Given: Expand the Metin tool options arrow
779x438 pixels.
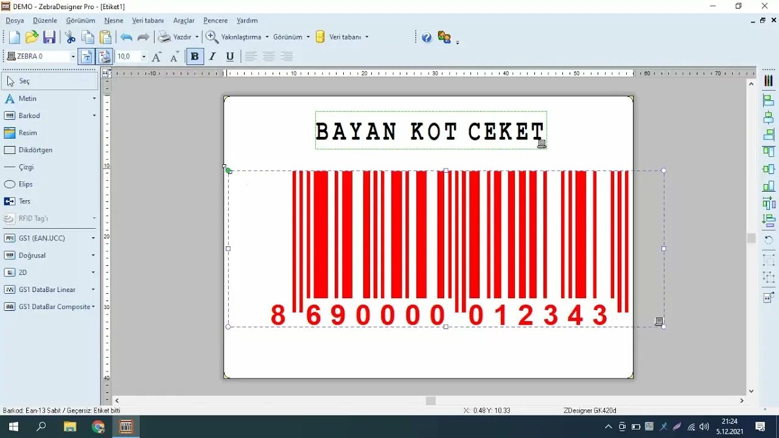Looking at the screenshot, I should [94, 99].
